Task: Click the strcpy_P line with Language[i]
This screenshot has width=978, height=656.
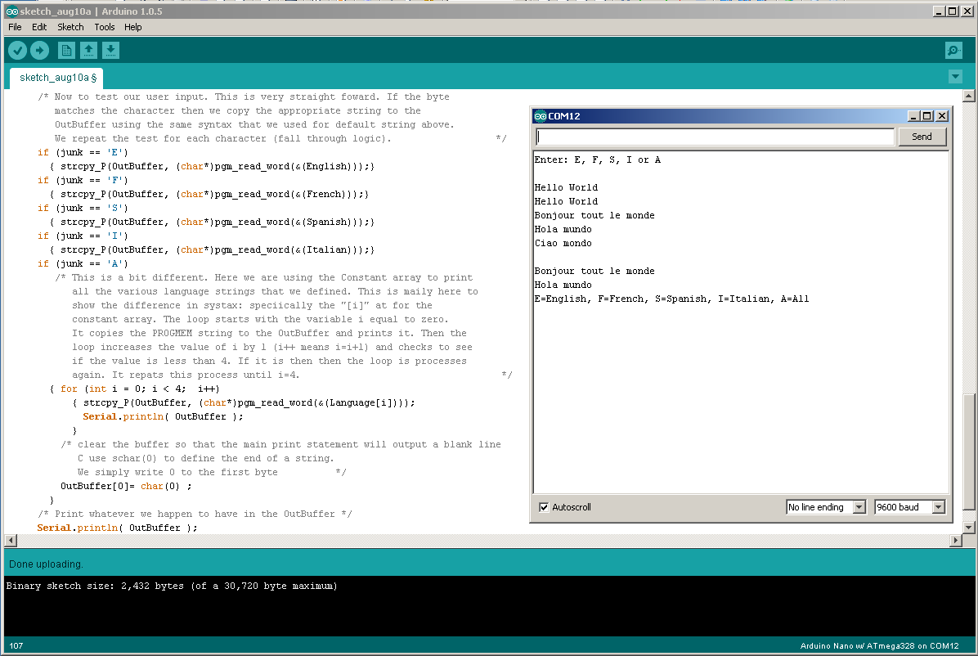Action: click(x=243, y=402)
